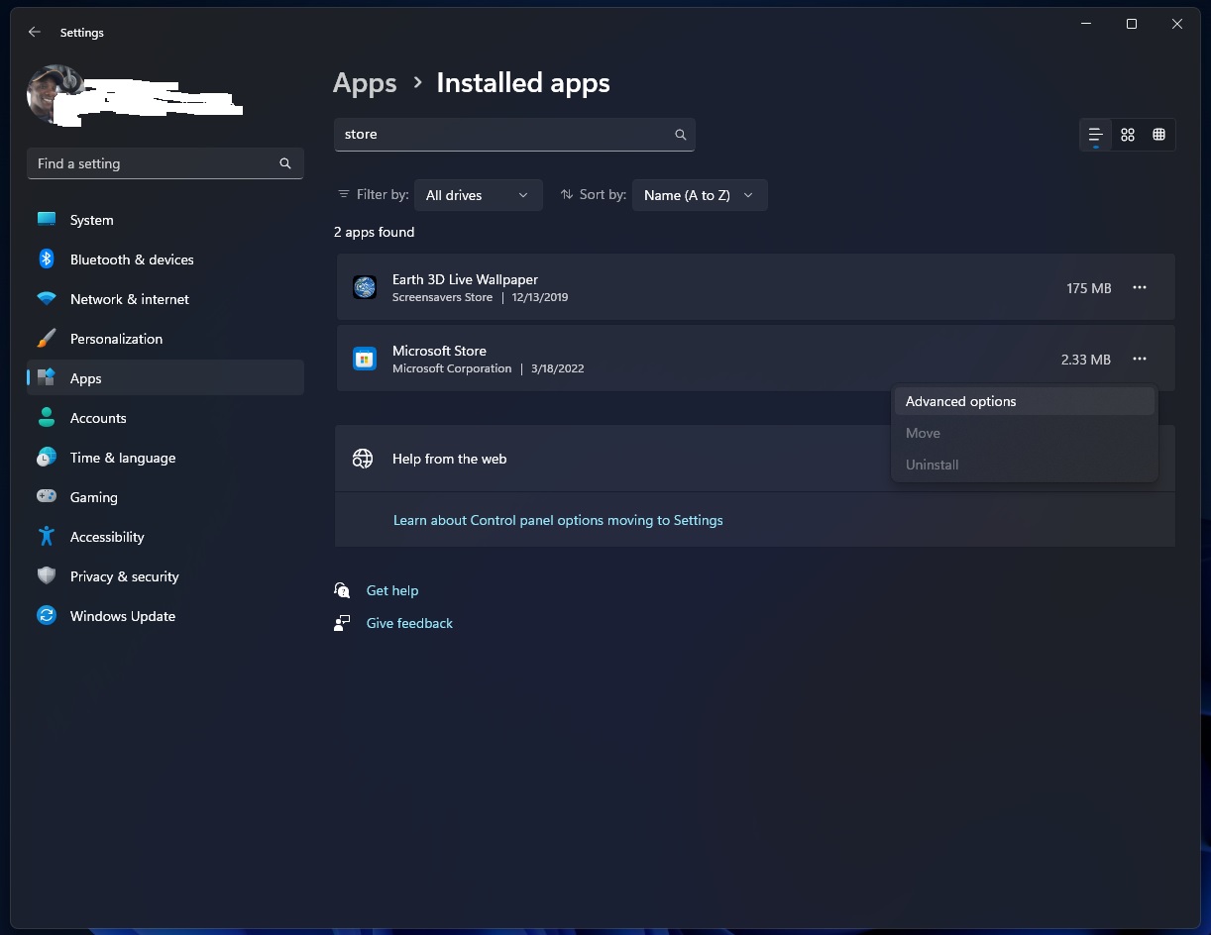Screen dimensions: 1211x935
Task: Click the Microsoft Store app icon
Action: pos(365,359)
